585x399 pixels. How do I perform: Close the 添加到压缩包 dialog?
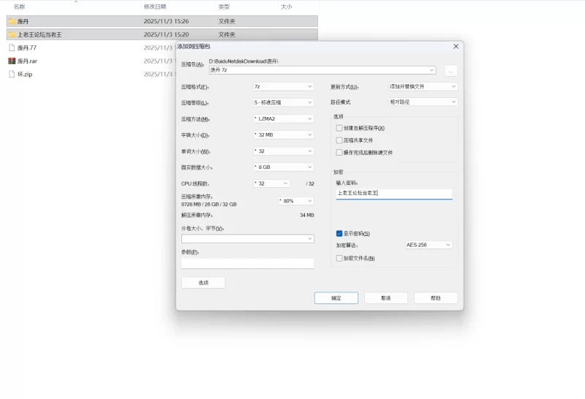point(456,46)
